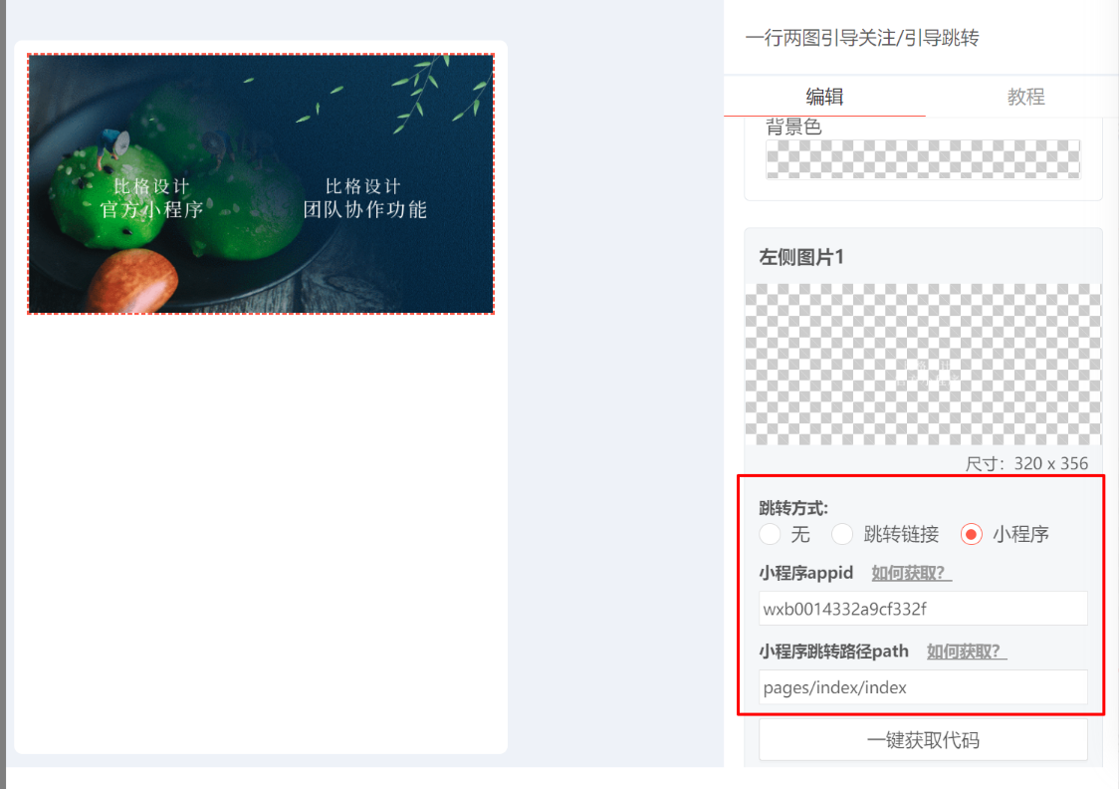1119x789 pixels.
Task: Click the 左侧图片1 section heading
Action: coord(801,257)
